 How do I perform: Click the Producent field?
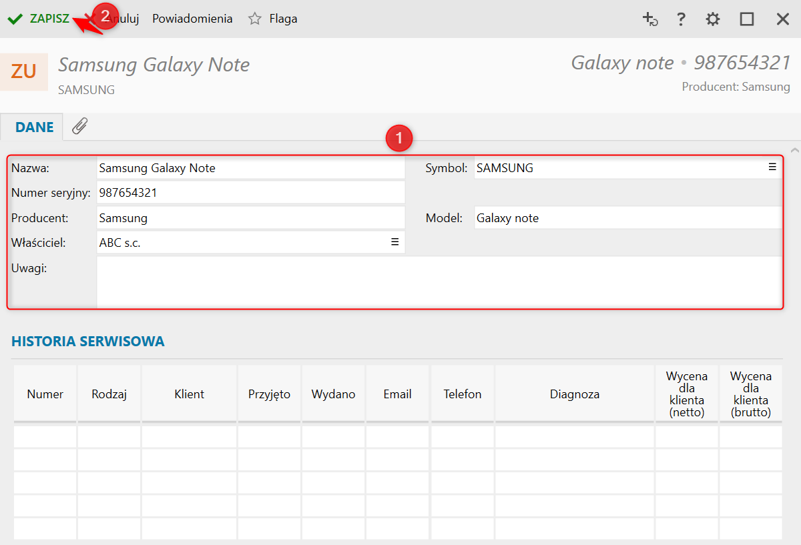click(x=251, y=218)
